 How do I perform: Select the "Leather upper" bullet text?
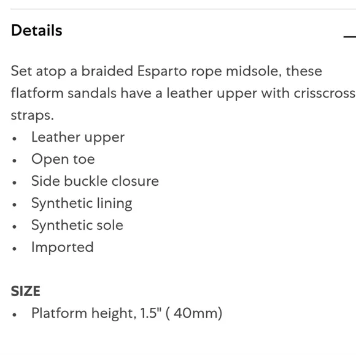(78, 138)
